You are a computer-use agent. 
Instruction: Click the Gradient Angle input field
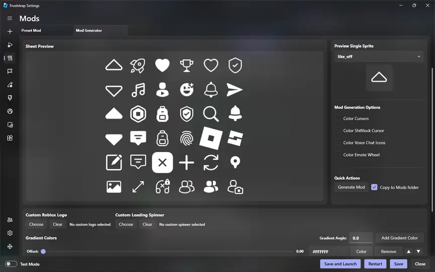click(360, 238)
